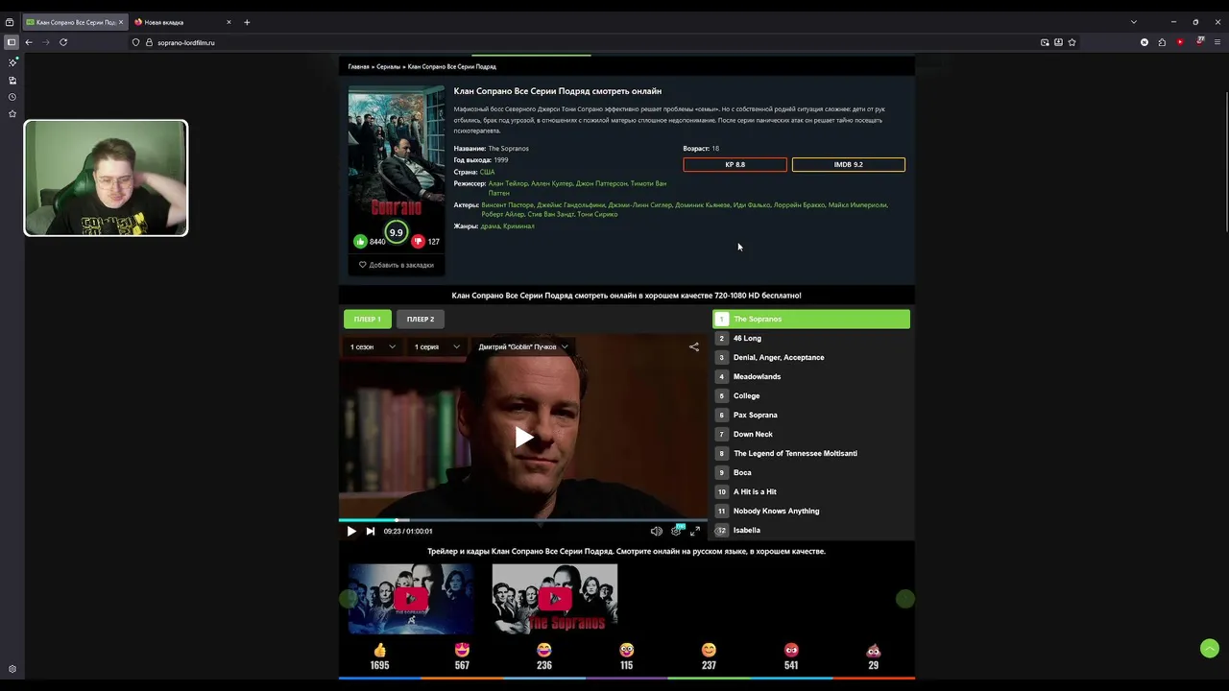
Task: Click the share icon on the video player
Action: click(694, 346)
